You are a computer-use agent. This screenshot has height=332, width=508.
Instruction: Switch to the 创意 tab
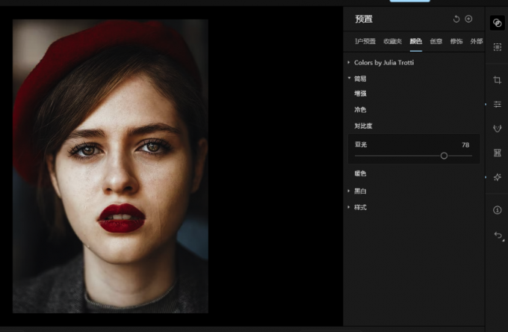coord(436,41)
